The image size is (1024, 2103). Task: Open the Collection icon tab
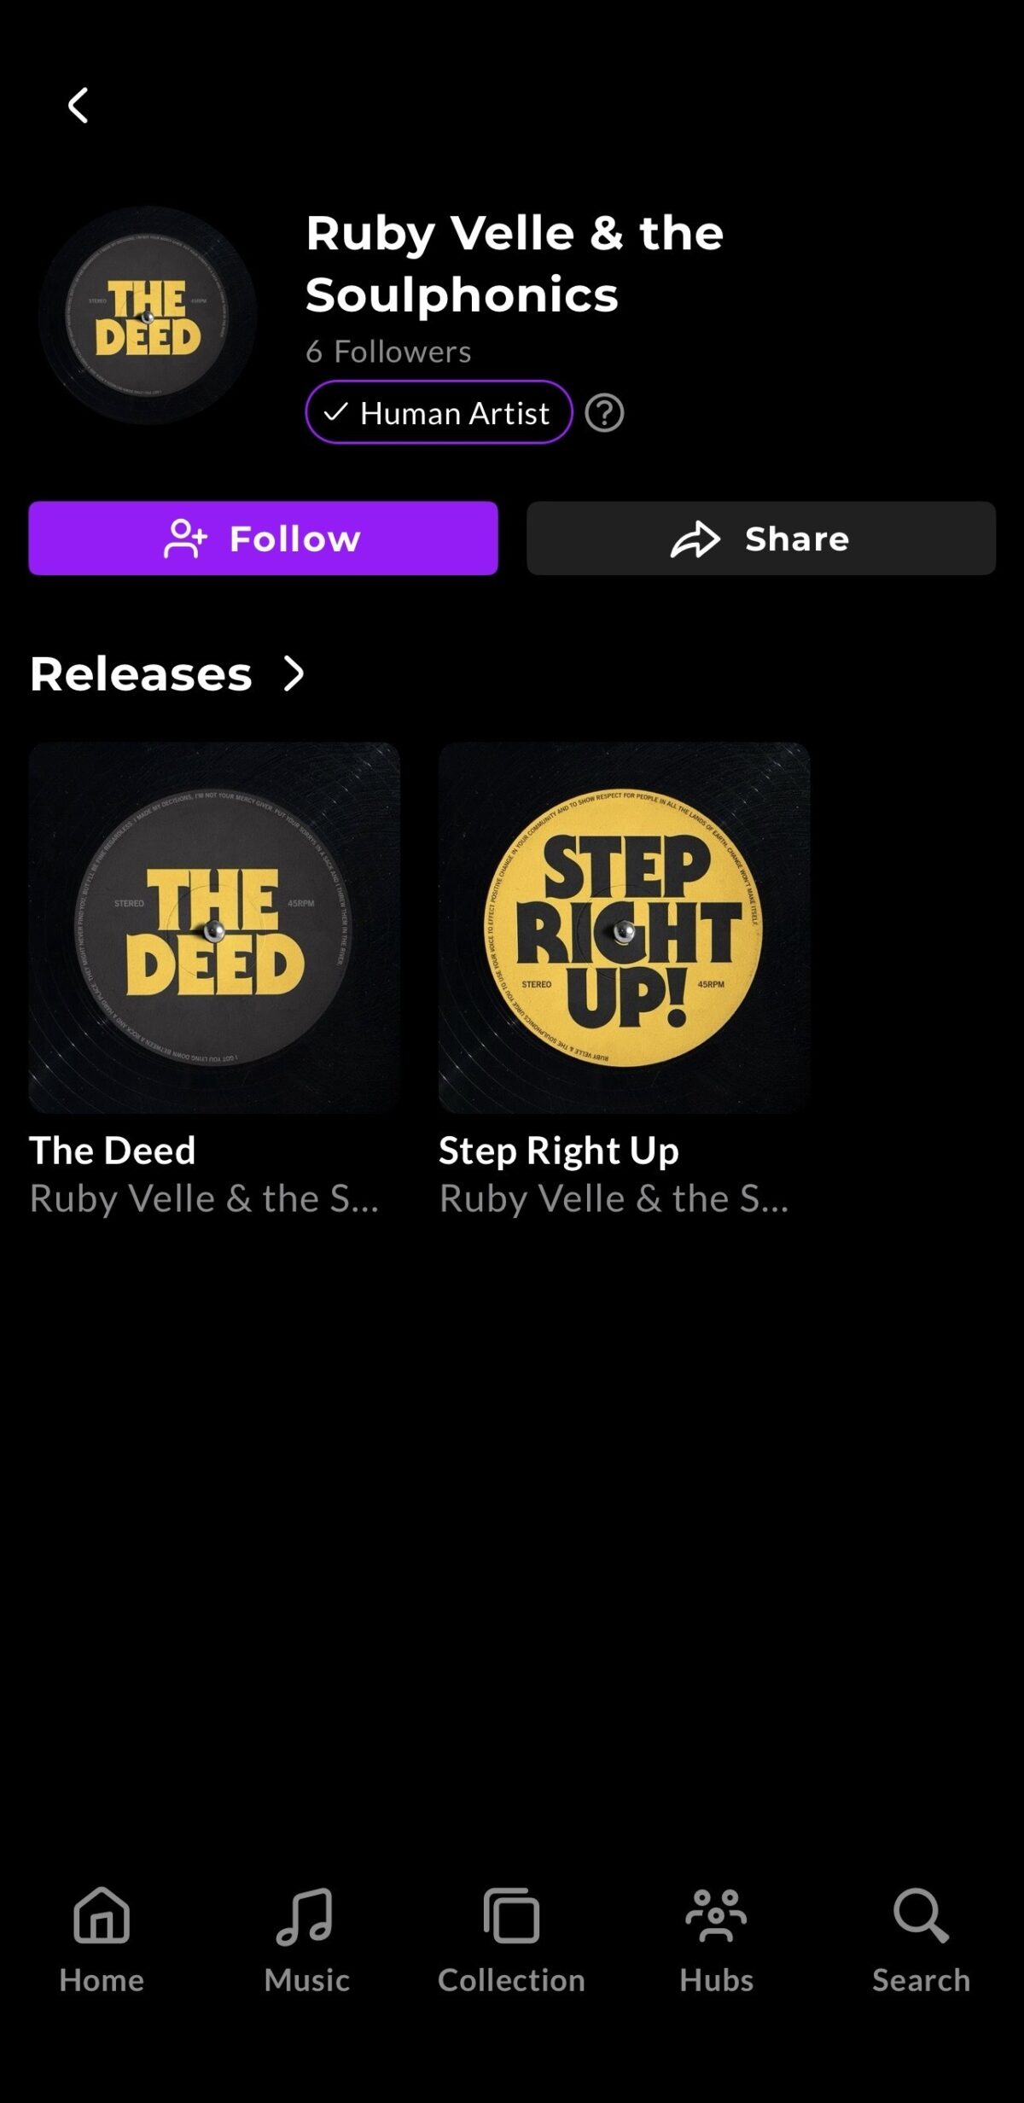click(511, 1914)
